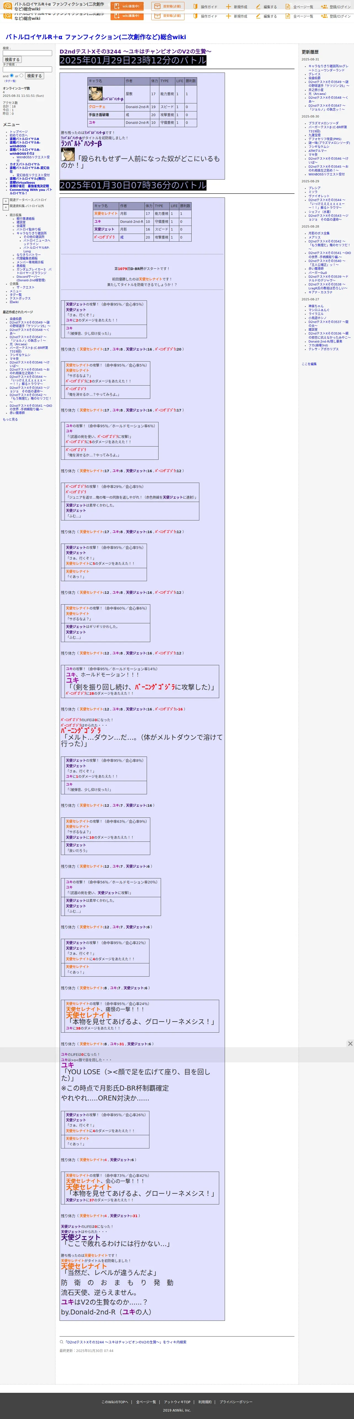Open トップページ in the menu
354x1419 pixels.
click(18, 132)
